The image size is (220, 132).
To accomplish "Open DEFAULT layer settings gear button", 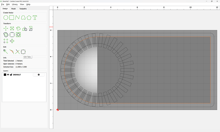I will [39, 75].
